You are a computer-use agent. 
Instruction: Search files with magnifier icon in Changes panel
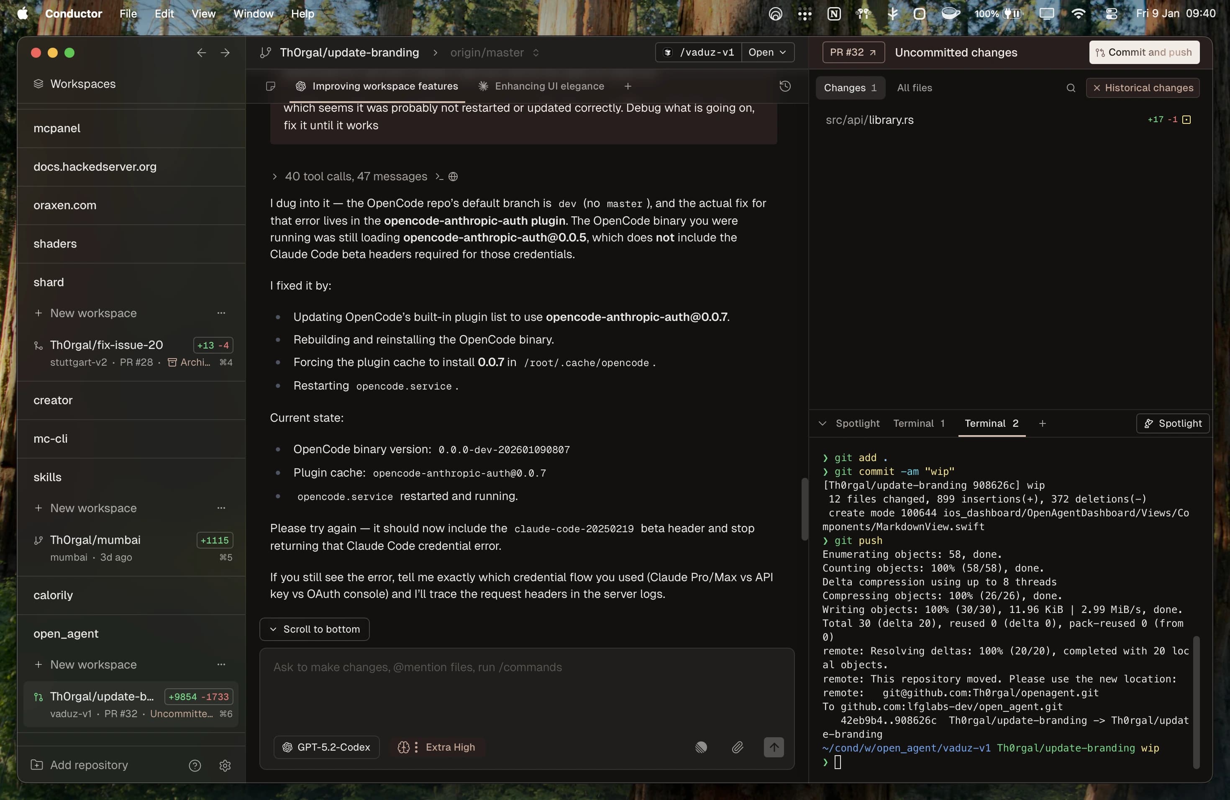[x=1070, y=88]
